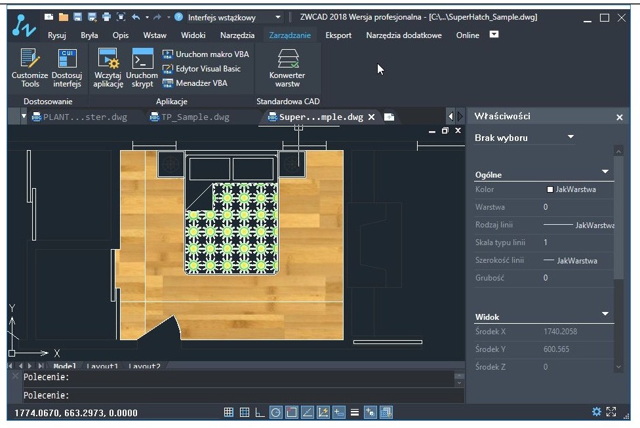The width and height of the screenshot is (640, 428).
Task: Save the drawing with the floppy icon
Action: point(77,17)
